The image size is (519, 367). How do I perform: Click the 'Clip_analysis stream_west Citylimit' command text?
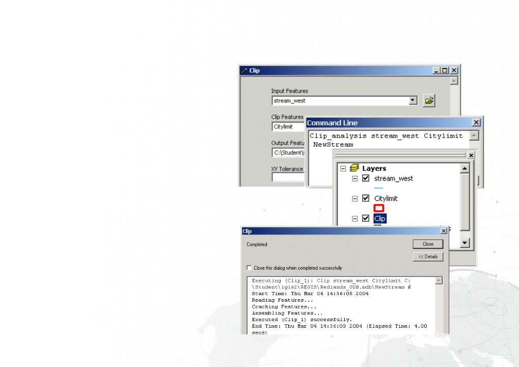tap(386, 136)
